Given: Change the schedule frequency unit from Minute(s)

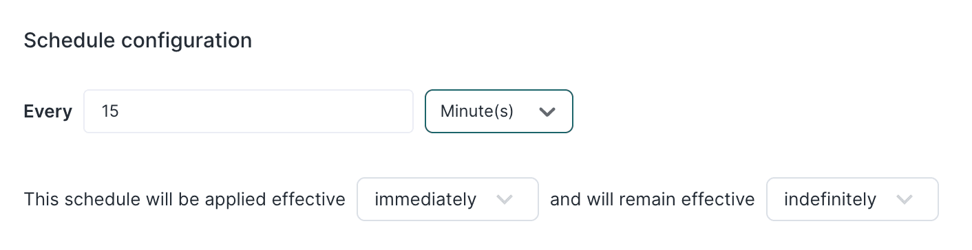Looking at the screenshot, I should tap(499, 111).
